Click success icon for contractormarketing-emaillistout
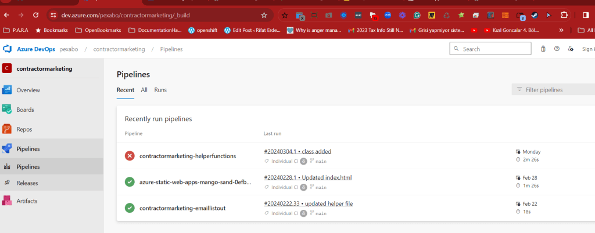This screenshot has height=233, width=595. 130,208
